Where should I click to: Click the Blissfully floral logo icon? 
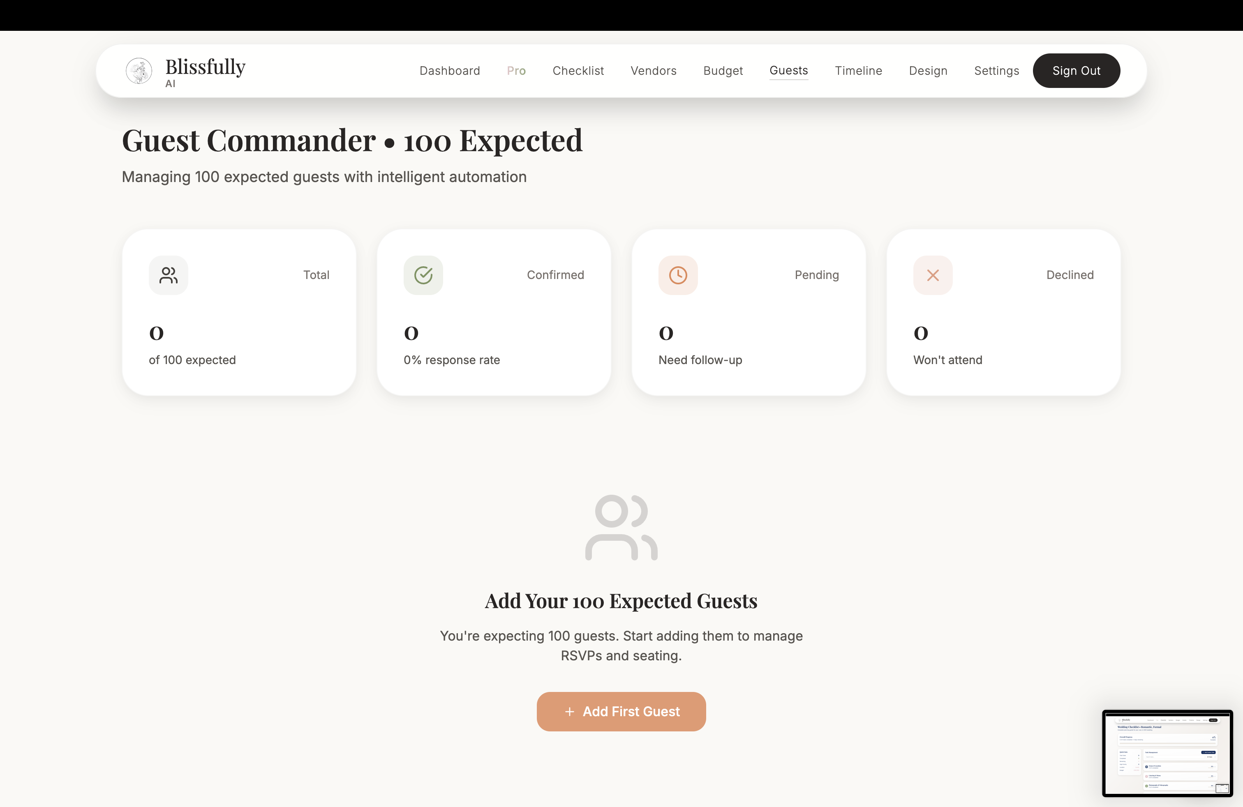point(139,71)
